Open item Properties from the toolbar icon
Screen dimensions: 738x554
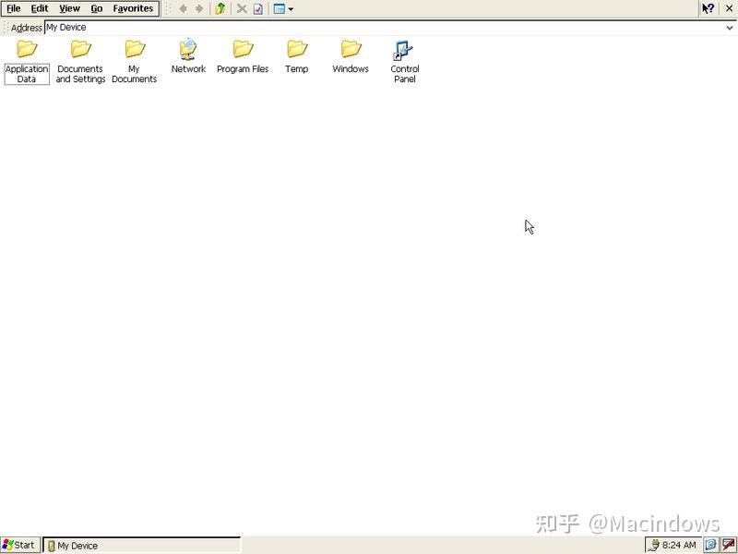(x=256, y=9)
